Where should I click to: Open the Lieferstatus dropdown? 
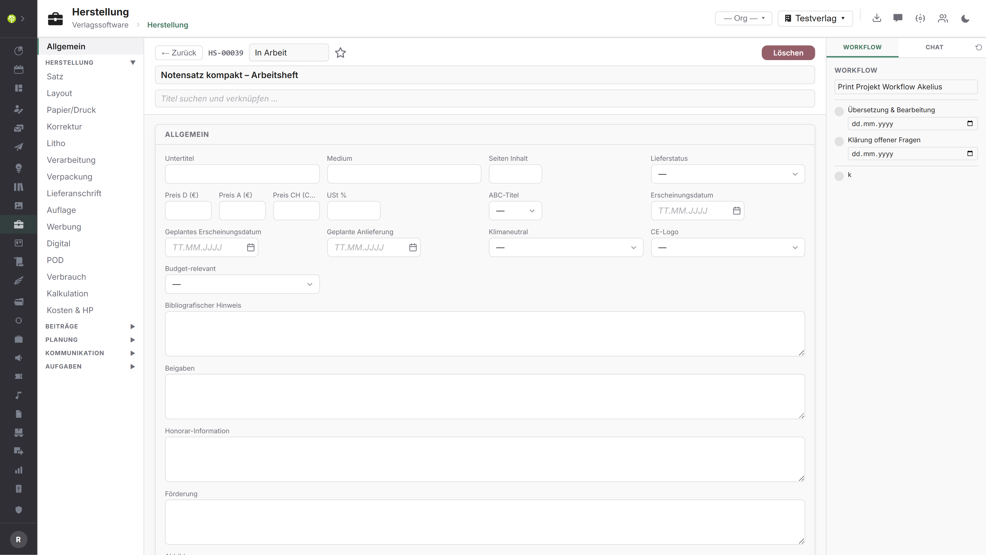tap(728, 174)
